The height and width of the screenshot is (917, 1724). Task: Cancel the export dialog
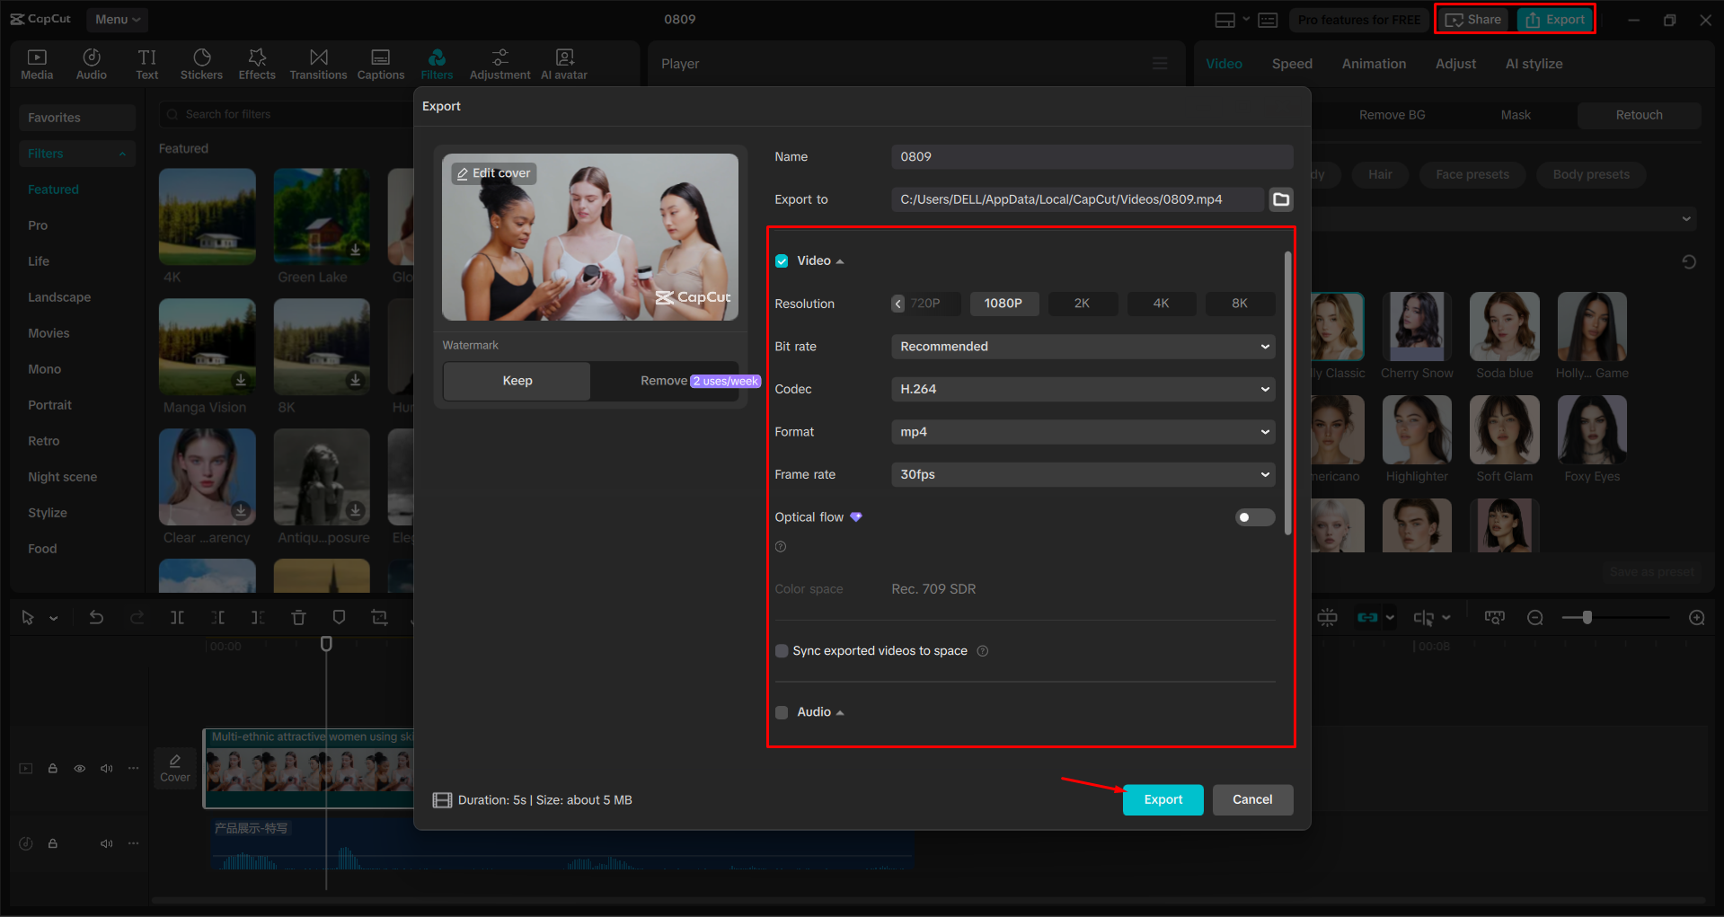pyautogui.click(x=1252, y=799)
